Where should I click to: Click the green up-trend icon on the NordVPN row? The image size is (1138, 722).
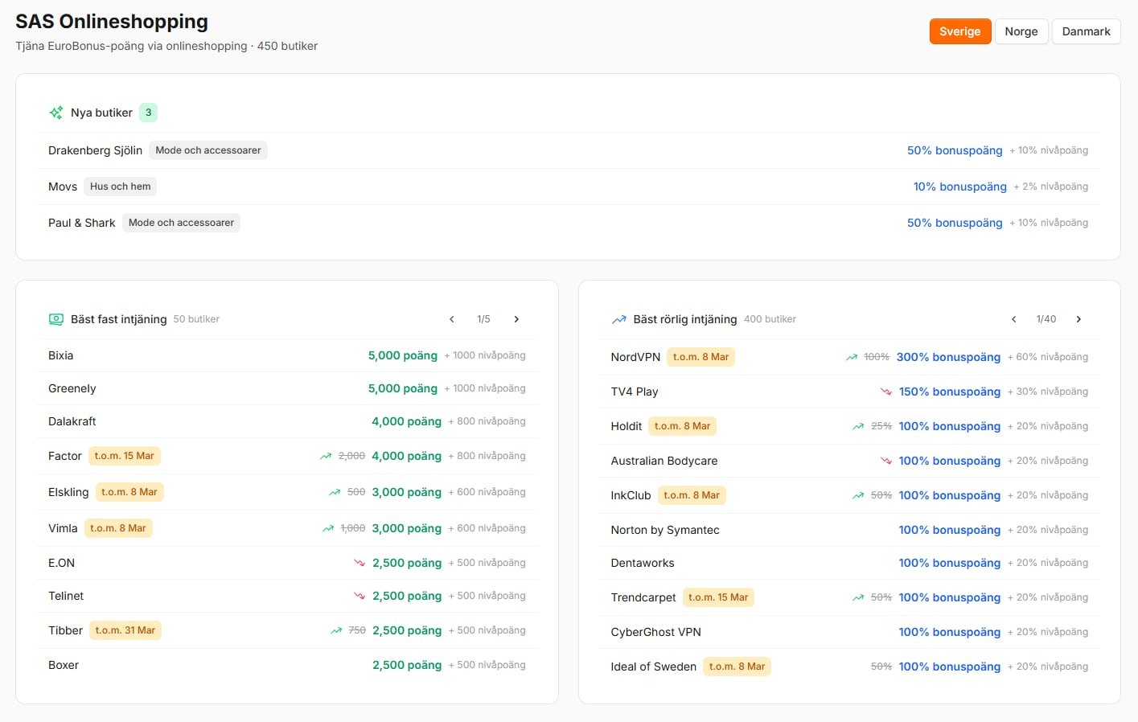(x=852, y=357)
